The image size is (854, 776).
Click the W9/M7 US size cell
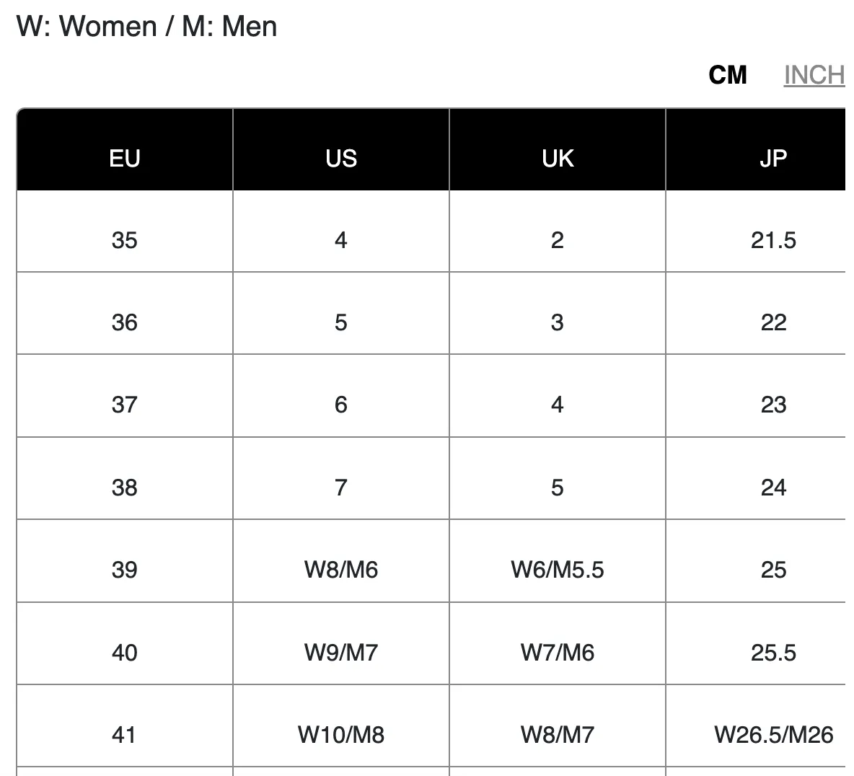tap(341, 643)
